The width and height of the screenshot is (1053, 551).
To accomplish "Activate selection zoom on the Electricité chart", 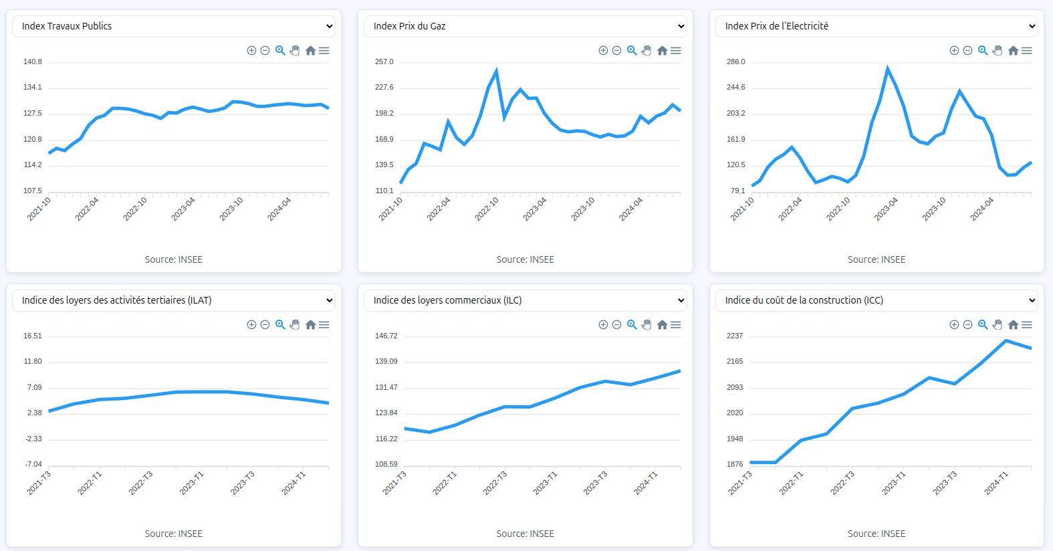I will click(x=983, y=51).
